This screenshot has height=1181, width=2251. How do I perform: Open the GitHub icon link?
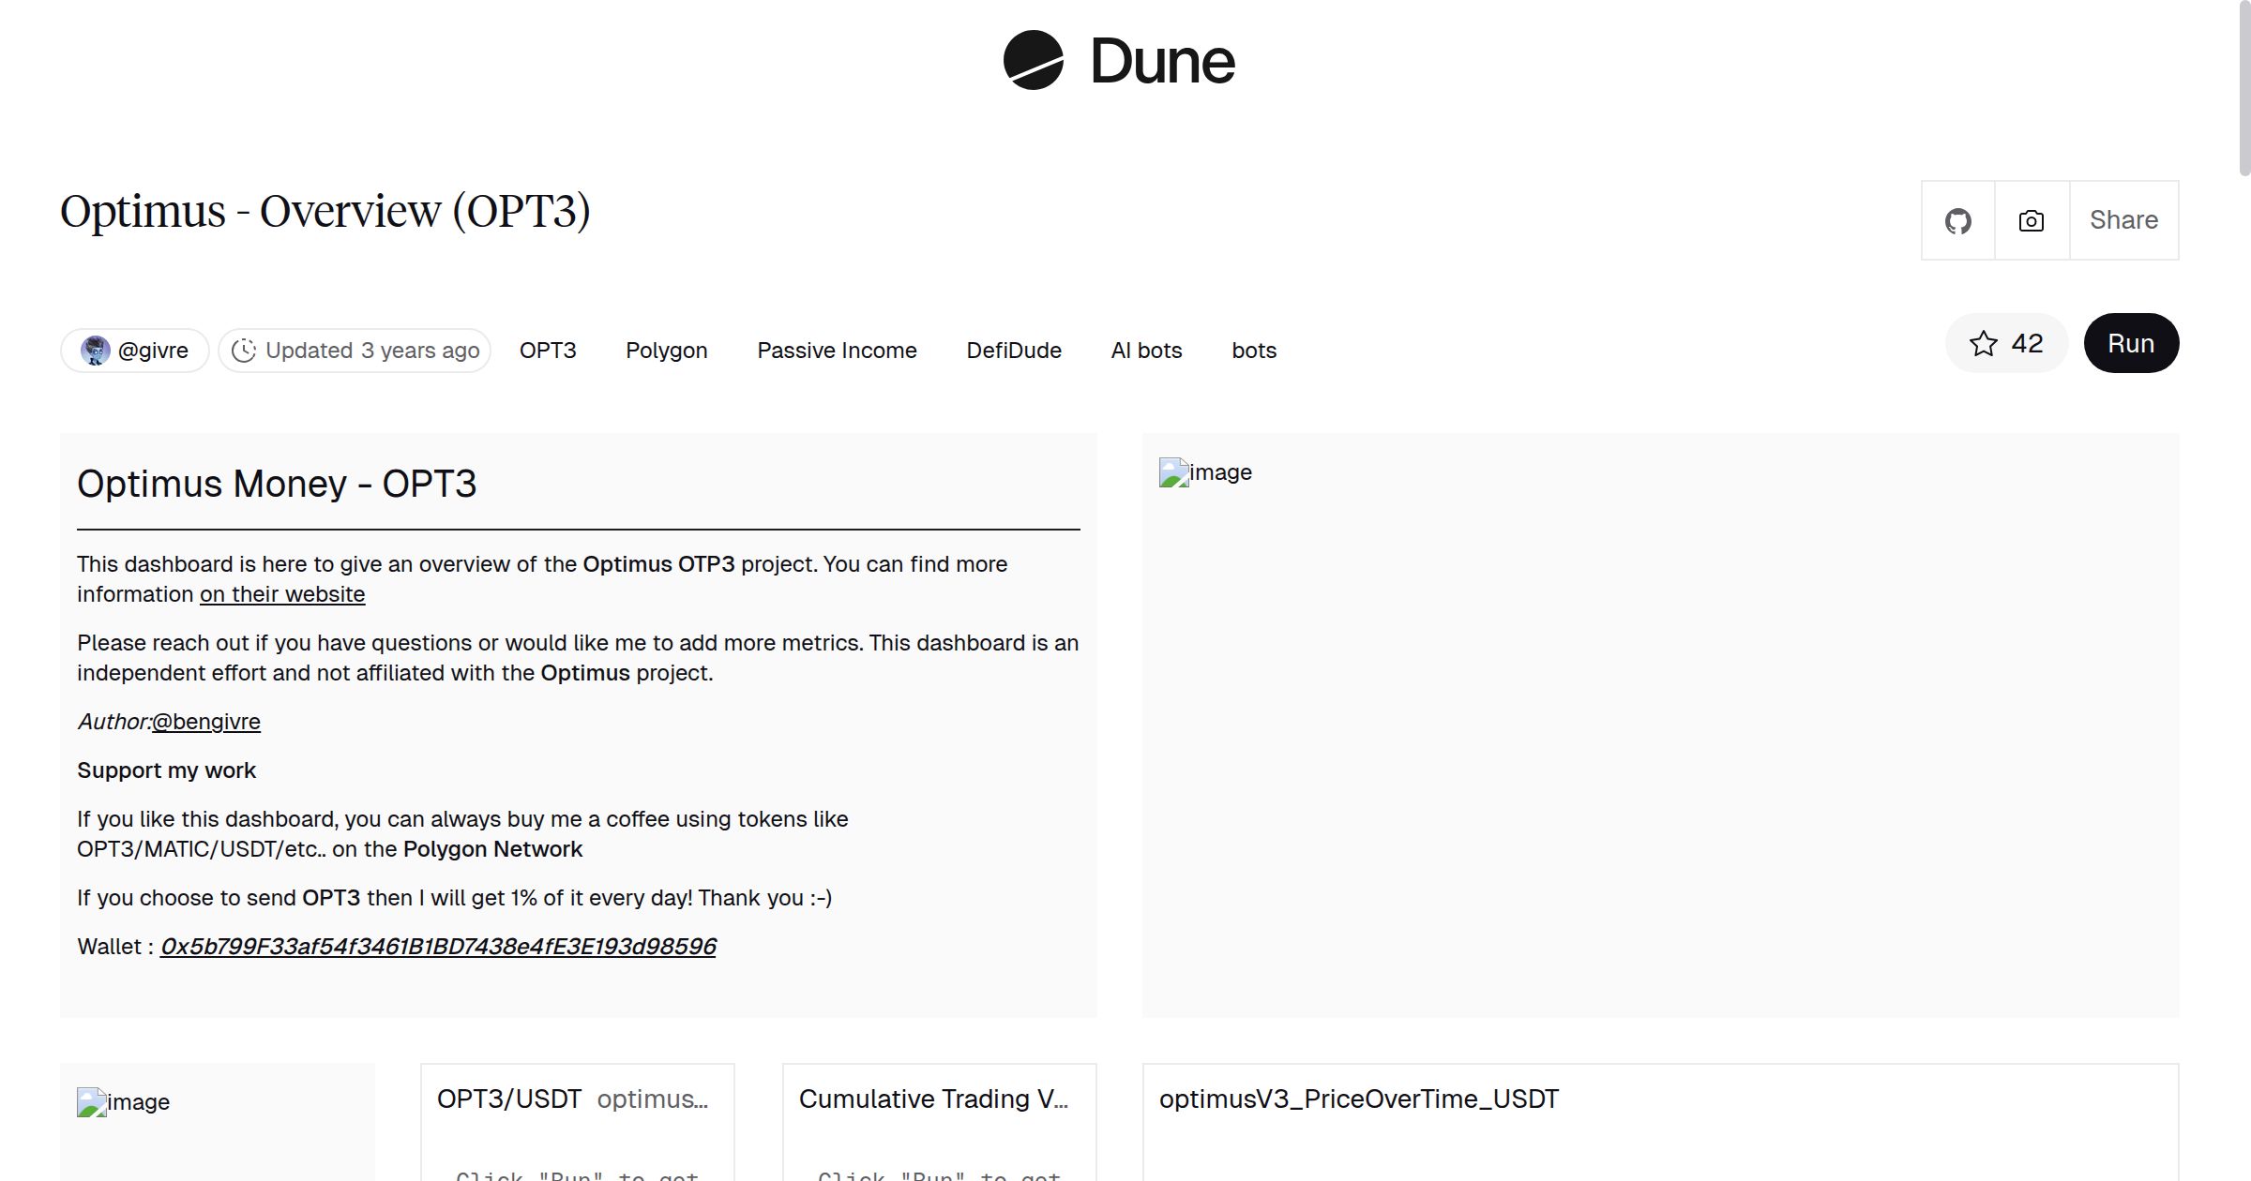point(1957,221)
